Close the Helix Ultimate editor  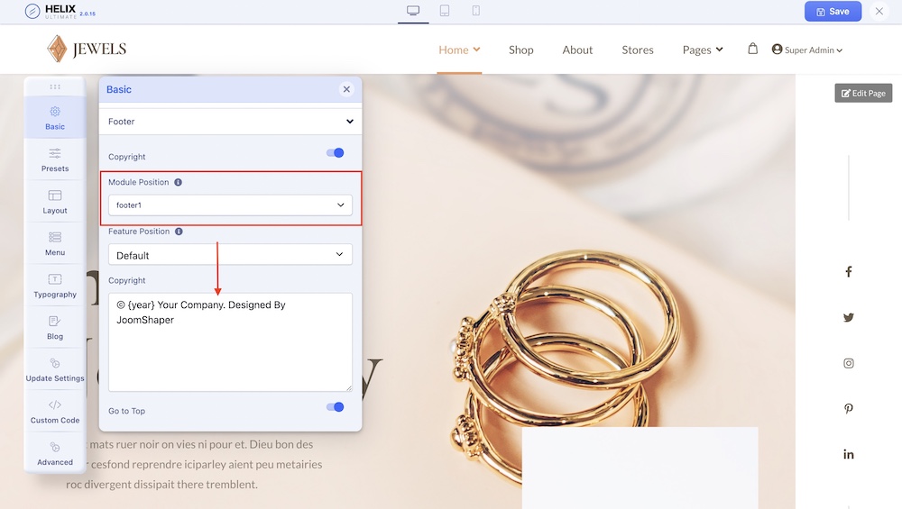pyautogui.click(x=879, y=11)
